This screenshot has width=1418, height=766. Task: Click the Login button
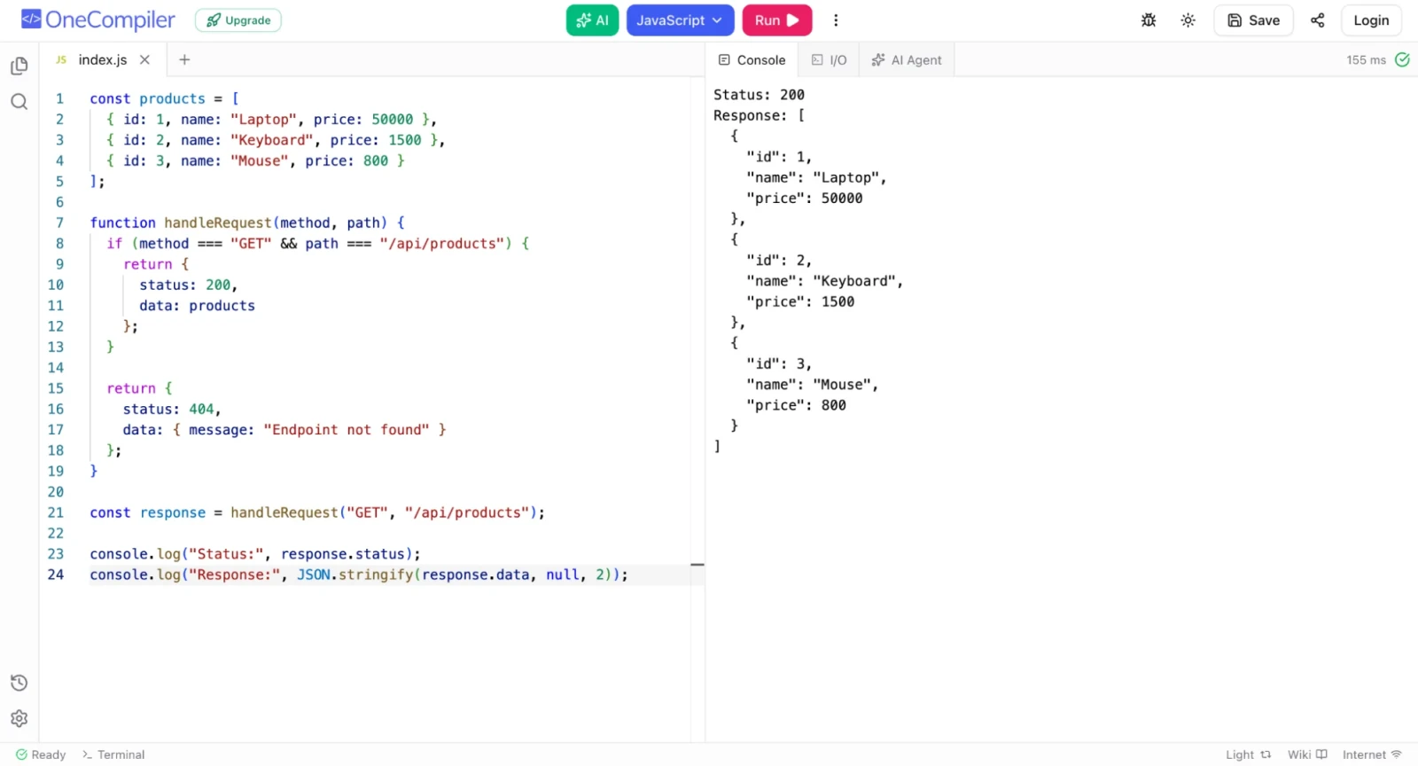(x=1371, y=20)
